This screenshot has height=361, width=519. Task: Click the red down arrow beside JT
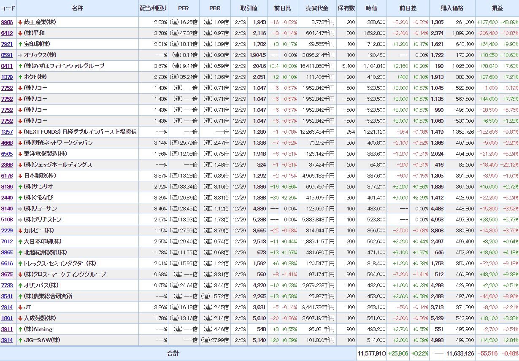click(20, 307)
